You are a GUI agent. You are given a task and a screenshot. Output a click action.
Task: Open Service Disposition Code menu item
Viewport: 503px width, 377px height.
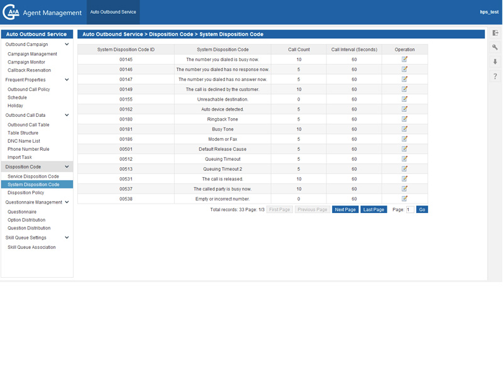tap(33, 177)
